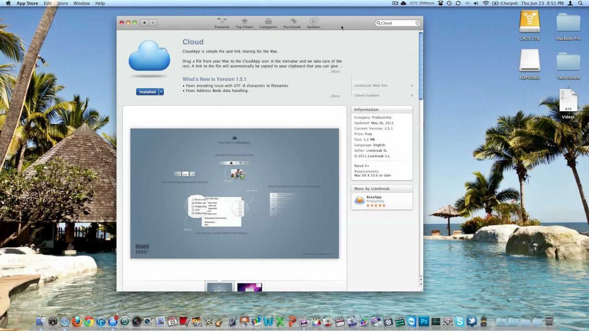This screenshot has height=331, width=589.
Task: Launch Firefox from the Dock
Action: point(77,321)
